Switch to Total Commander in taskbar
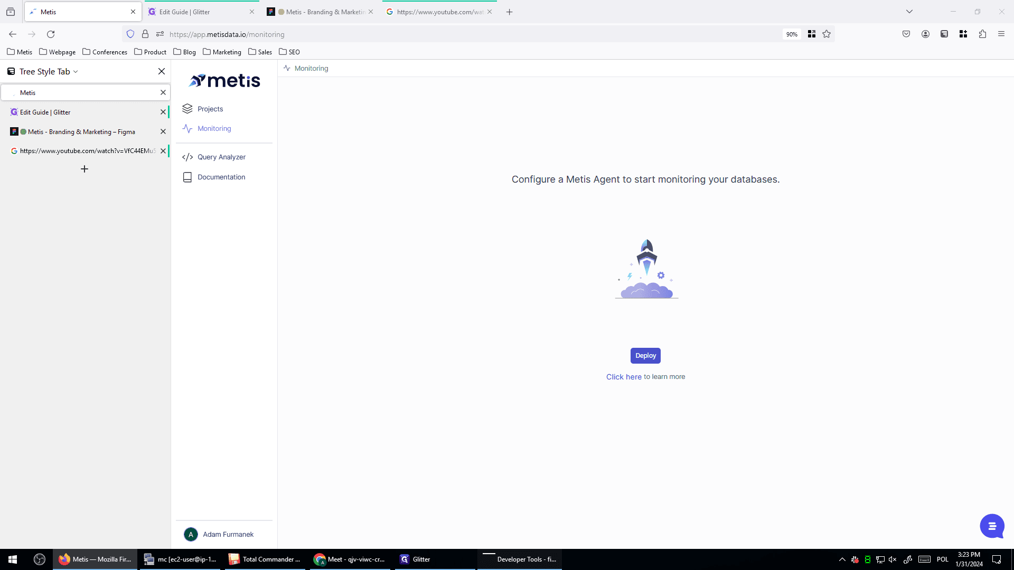Screen dimensions: 1014x570 point(265,559)
